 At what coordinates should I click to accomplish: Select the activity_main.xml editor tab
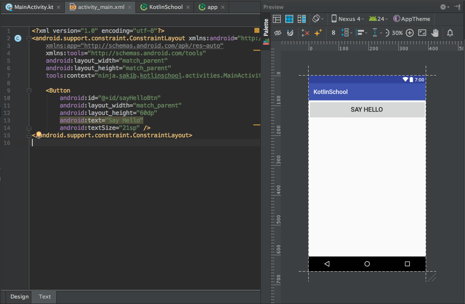[x=101, y=7]
